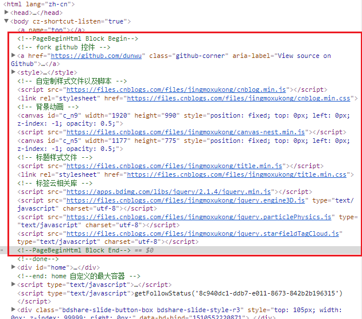The height and width of the screenshot is (319, 362).
Task: Select the canvas id c_n5 element
Action: (184, 145)
